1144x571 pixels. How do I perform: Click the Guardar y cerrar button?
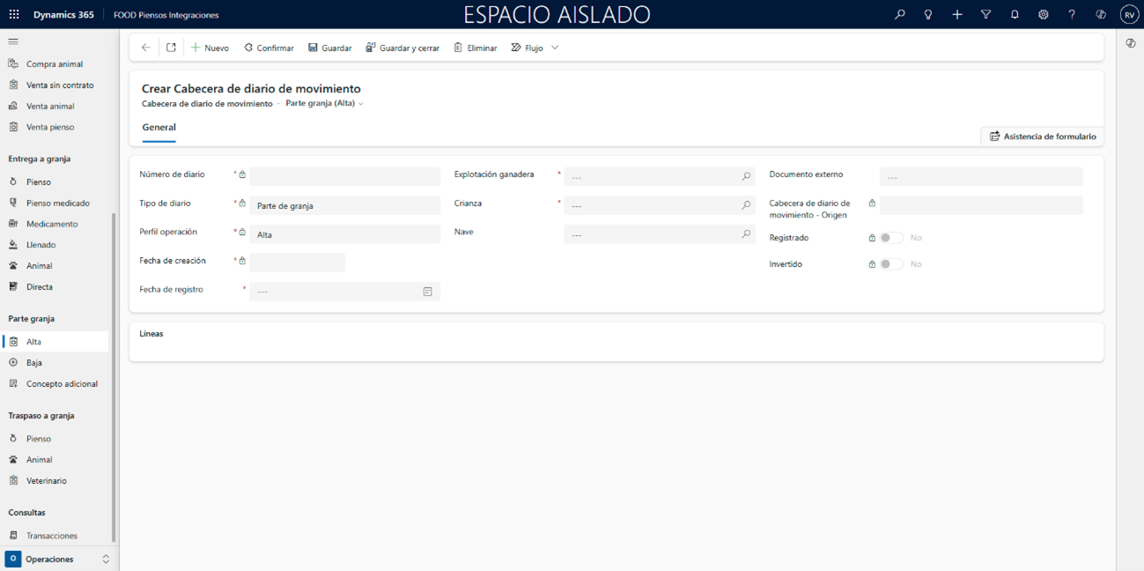[x=402, y=48]
